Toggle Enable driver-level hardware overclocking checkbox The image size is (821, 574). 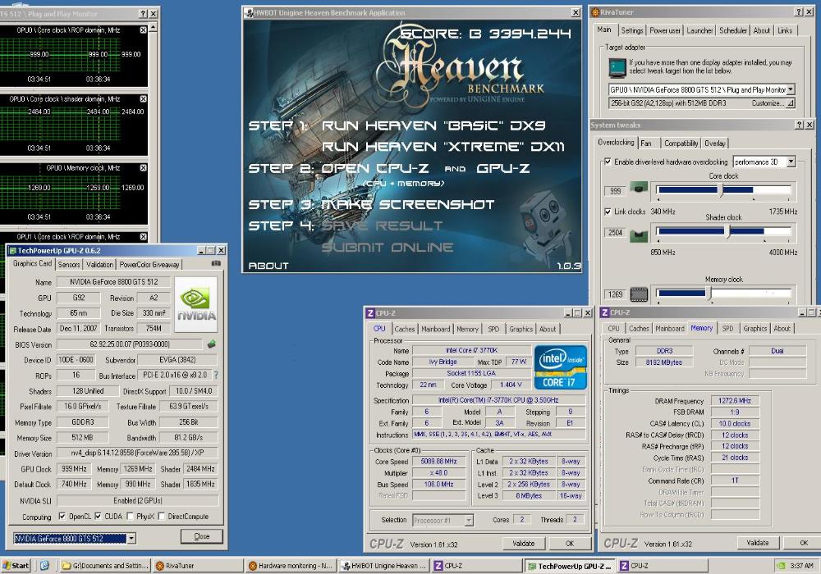(608, 162)
